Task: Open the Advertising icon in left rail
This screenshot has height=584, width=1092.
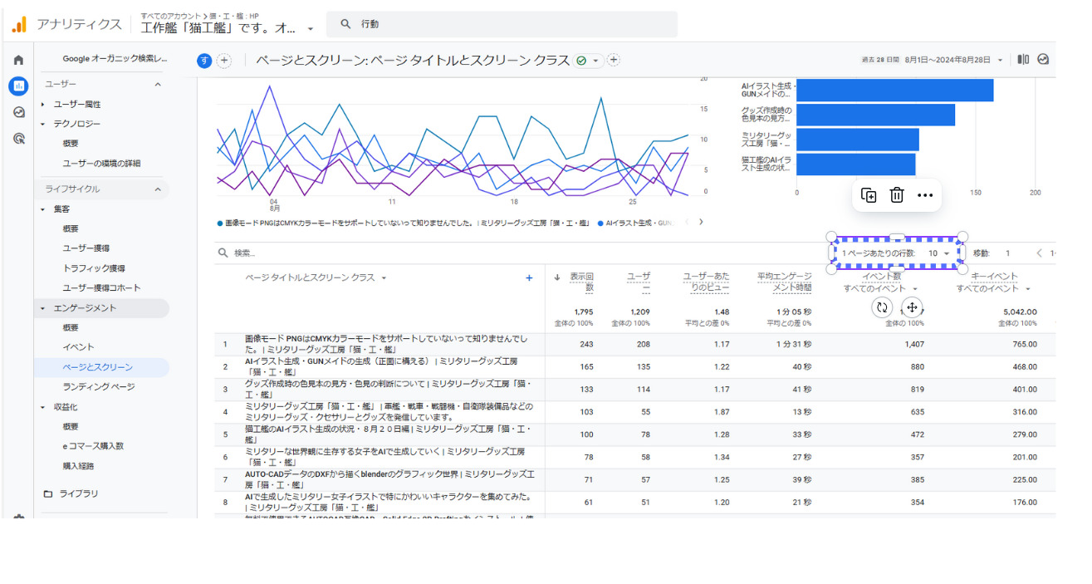Action: click(18, 139)
